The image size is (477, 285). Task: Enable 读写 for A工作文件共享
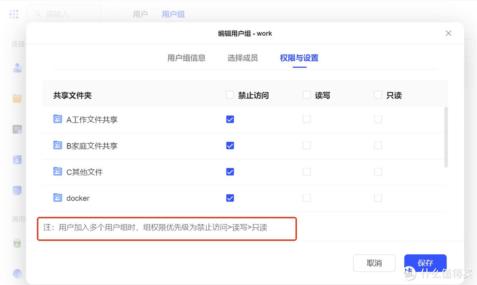(x=307, y=119)
